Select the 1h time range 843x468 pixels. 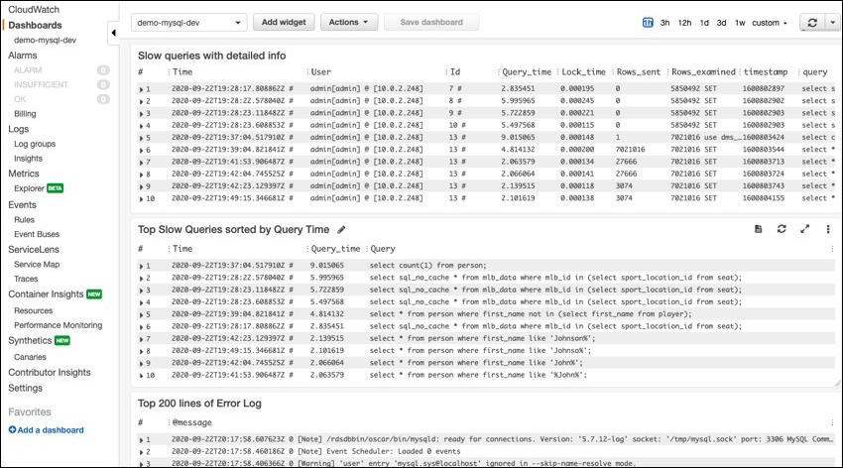[648, 22]
